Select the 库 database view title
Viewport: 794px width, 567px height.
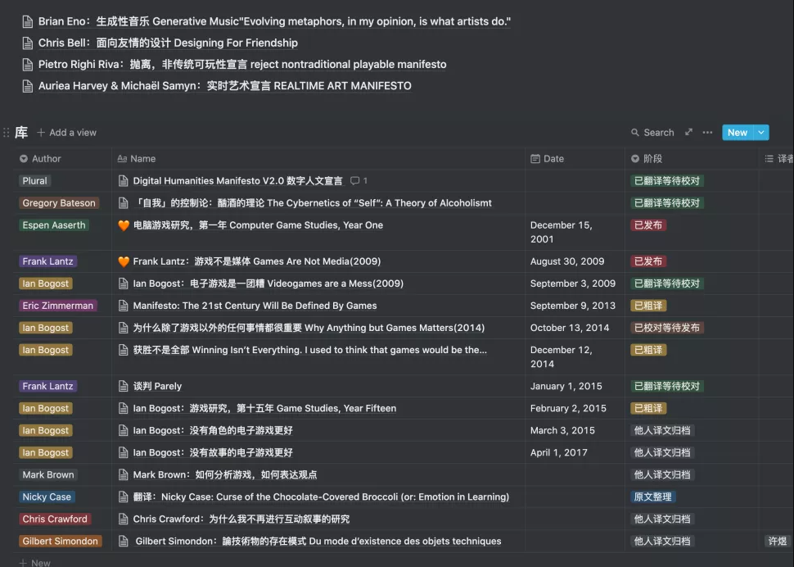pos(21,133)
